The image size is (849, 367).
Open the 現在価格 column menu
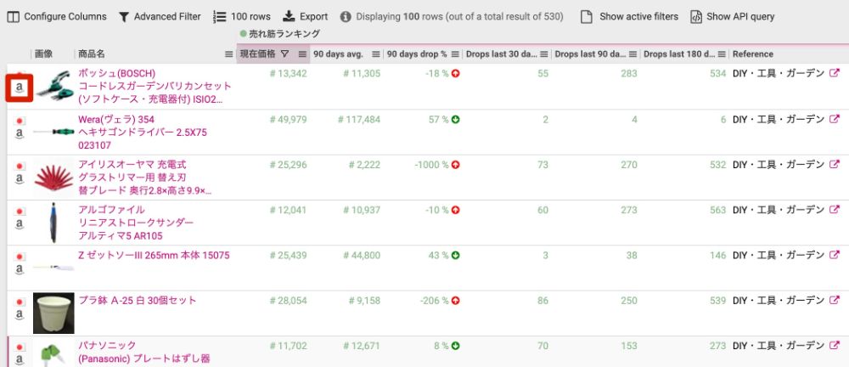click(302, 54)
